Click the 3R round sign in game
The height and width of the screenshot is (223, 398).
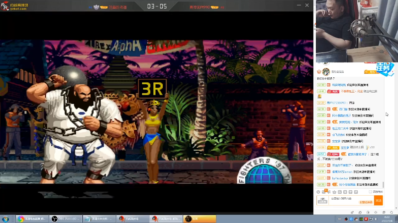pyautogui.click(x=152, y=89)
